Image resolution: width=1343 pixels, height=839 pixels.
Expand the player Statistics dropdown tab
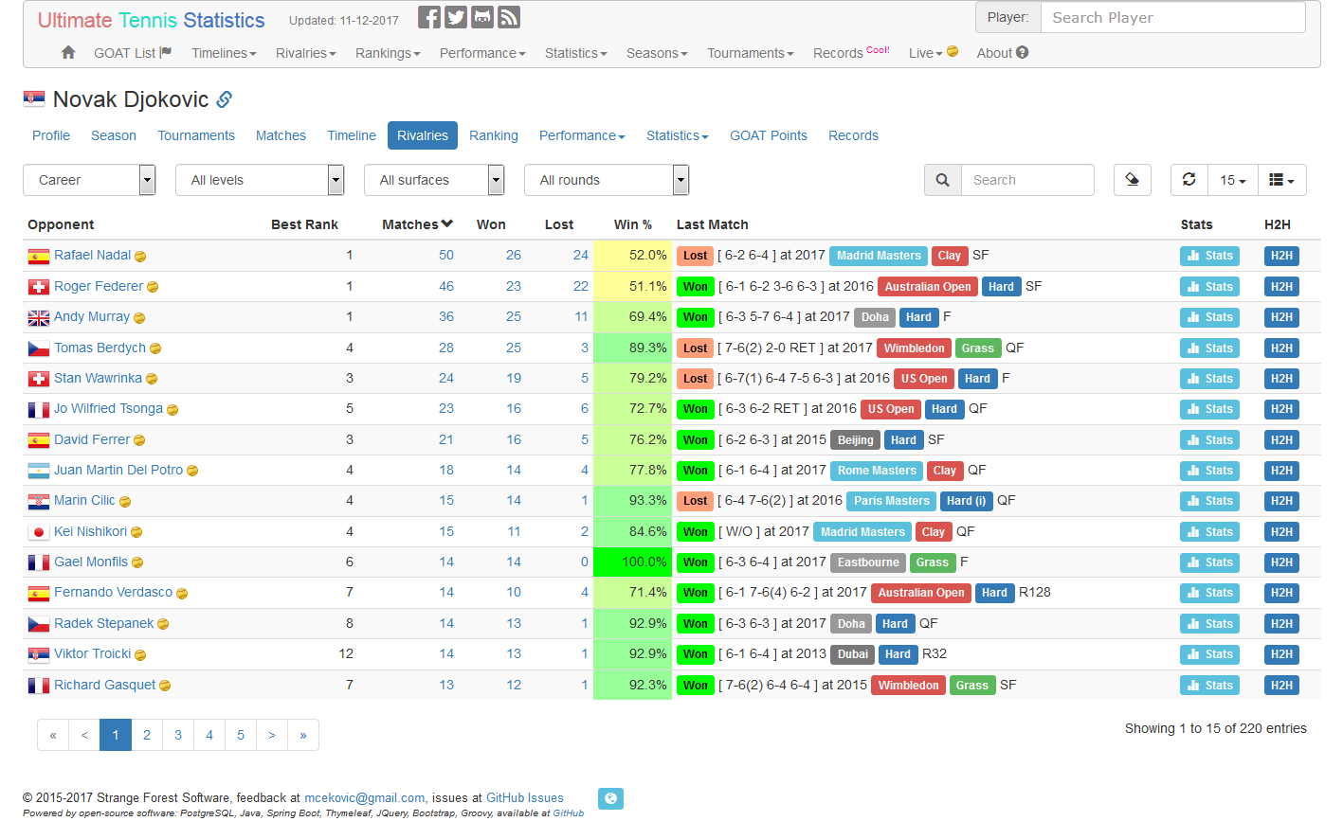[678, 135]
